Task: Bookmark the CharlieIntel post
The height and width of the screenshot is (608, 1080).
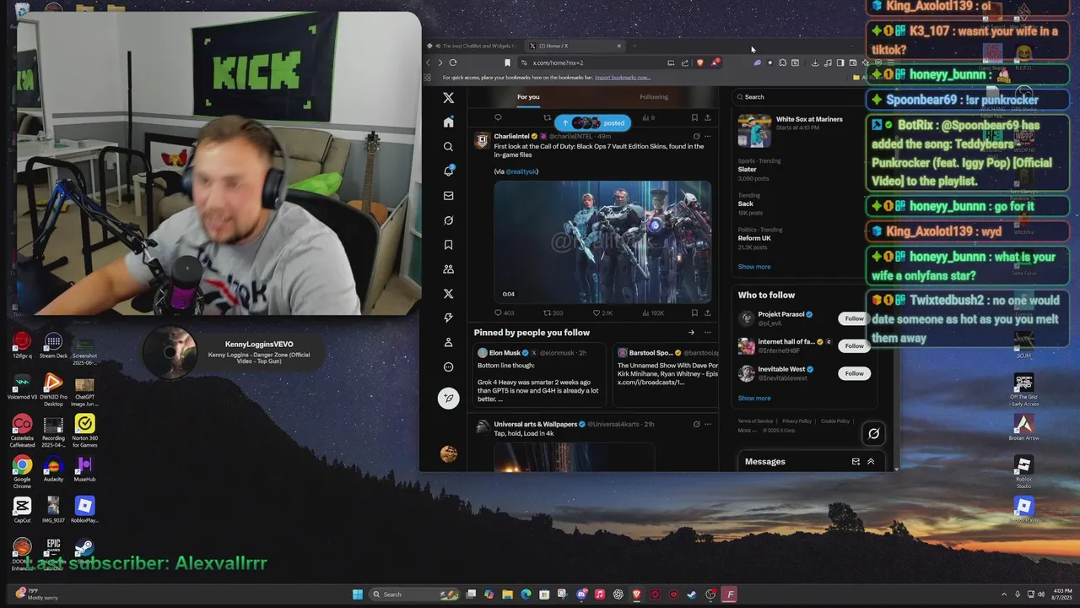Action: (x=694, y=312)
